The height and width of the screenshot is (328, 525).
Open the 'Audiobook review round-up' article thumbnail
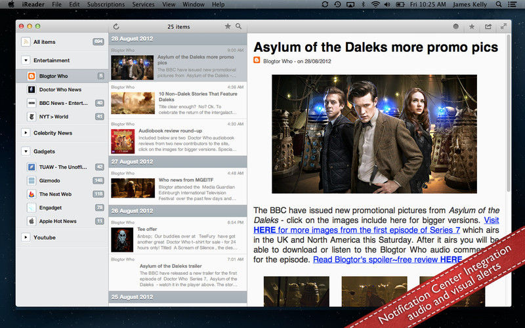coord(123,139)
